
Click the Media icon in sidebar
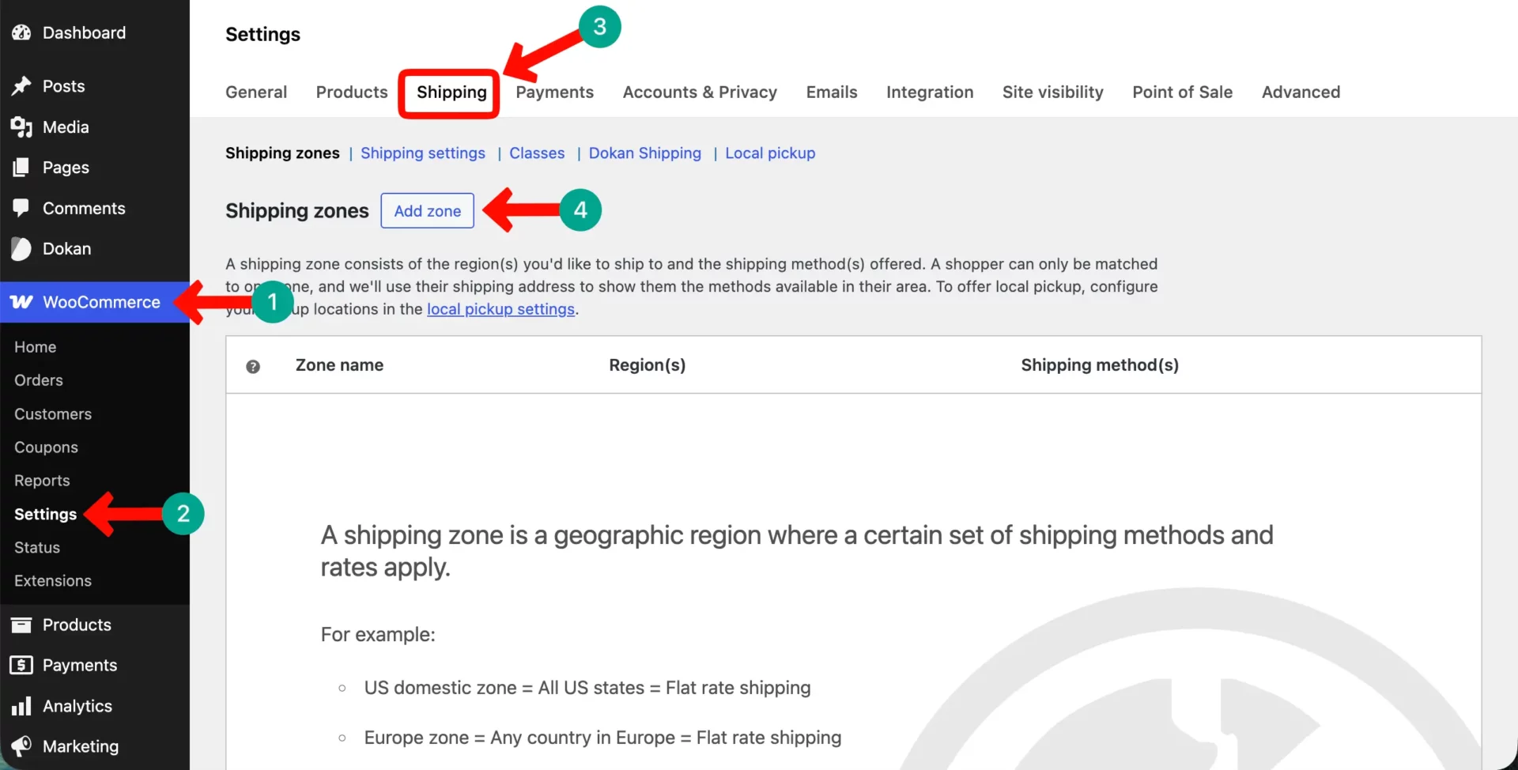coord(21,126)
